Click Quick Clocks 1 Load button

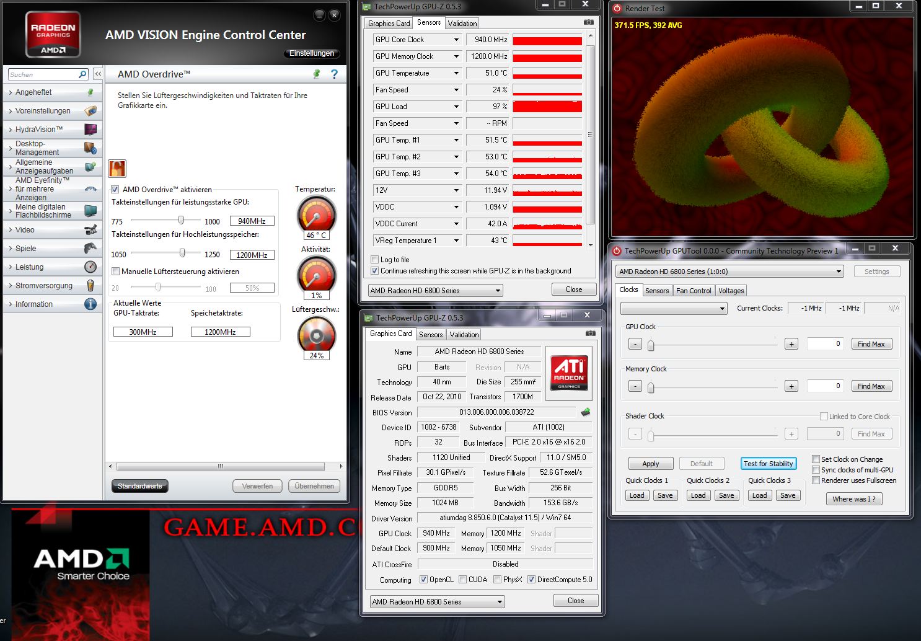(x=637, y=495)
